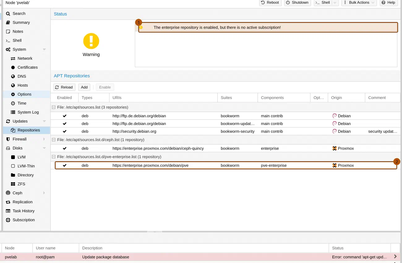Click the ZFS grid icon
402x263 pixels.
point(13,184)
